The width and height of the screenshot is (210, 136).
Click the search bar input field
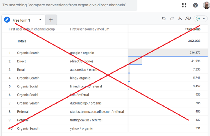click(x=68, y=5)
